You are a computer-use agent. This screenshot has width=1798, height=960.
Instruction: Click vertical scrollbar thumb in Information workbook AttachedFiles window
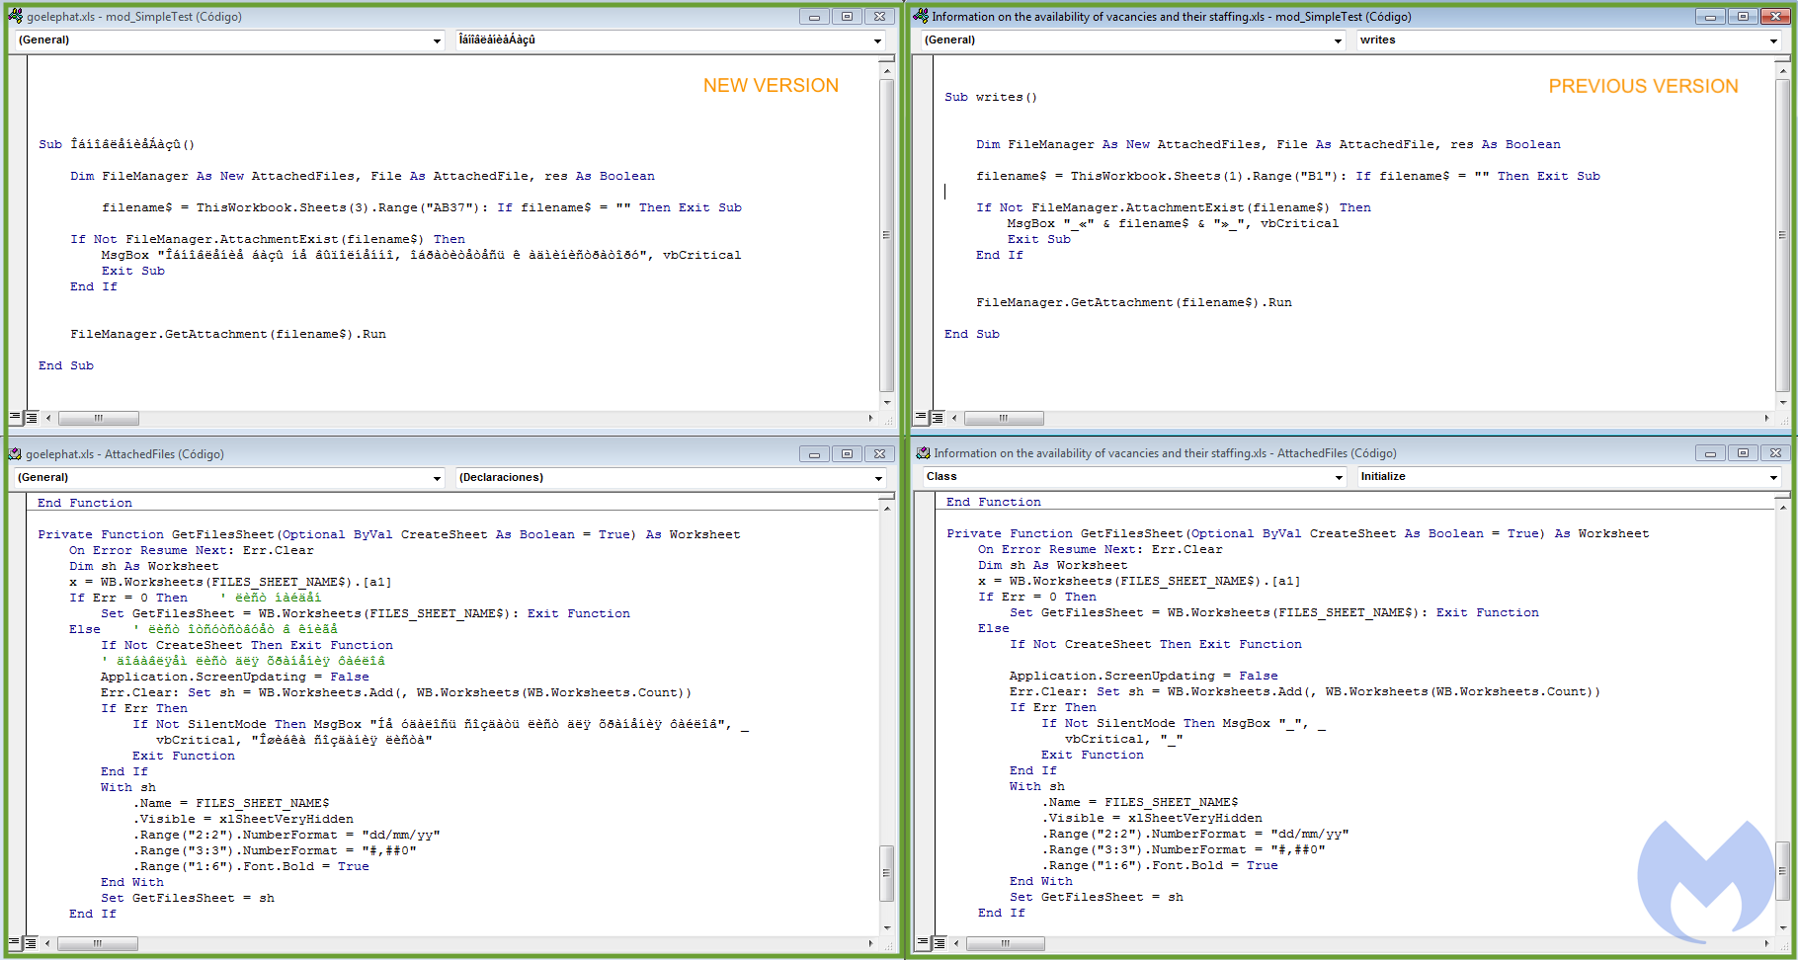[1783, 871]
